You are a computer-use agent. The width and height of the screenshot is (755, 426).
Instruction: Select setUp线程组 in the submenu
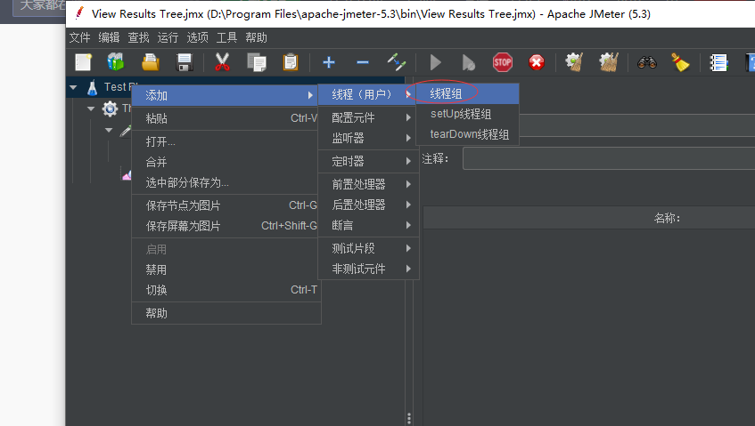tap(468, 114)
